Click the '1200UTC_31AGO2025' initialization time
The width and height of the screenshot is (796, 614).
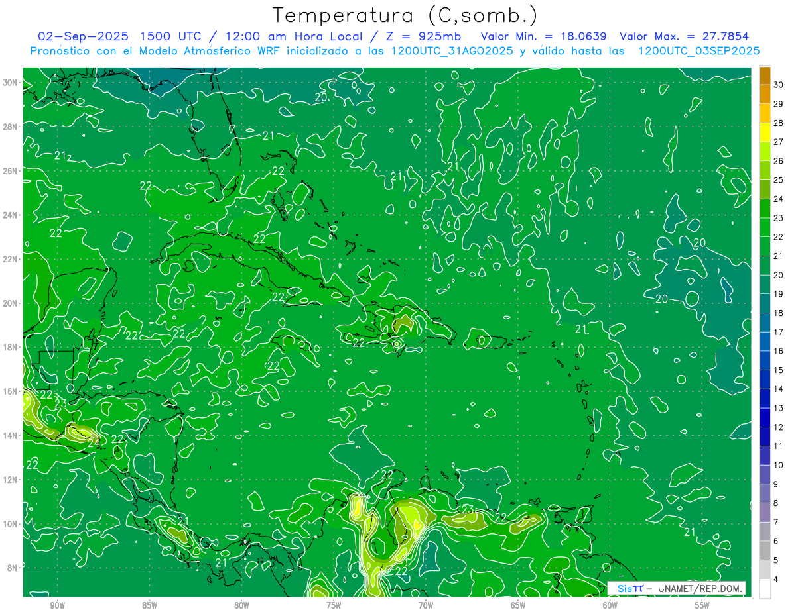[452, 51]
